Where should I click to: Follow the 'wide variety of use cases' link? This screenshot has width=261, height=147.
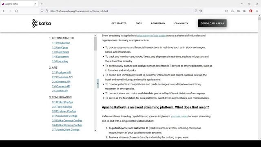tap(151, 36)
